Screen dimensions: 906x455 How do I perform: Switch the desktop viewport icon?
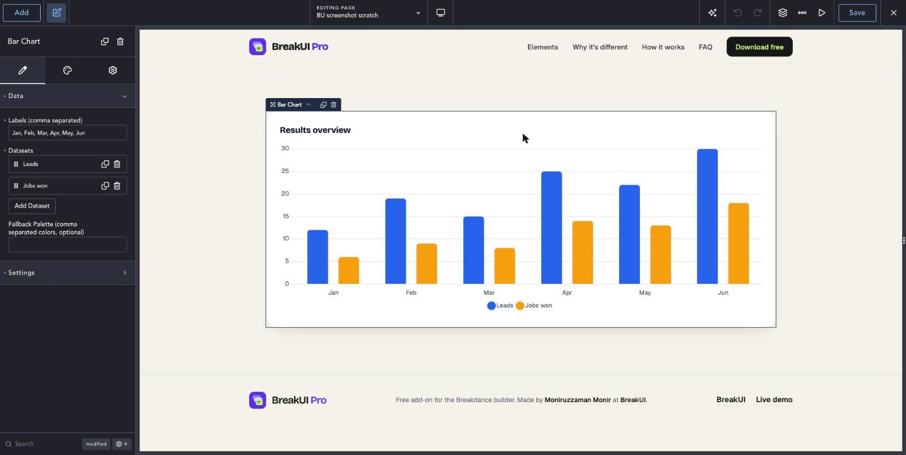pos(441,13)
